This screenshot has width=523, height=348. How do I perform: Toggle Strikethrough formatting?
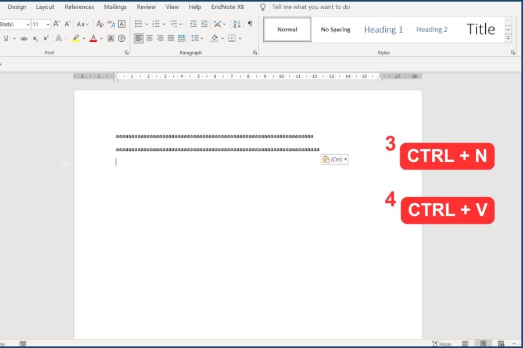[x=24, y=38]
